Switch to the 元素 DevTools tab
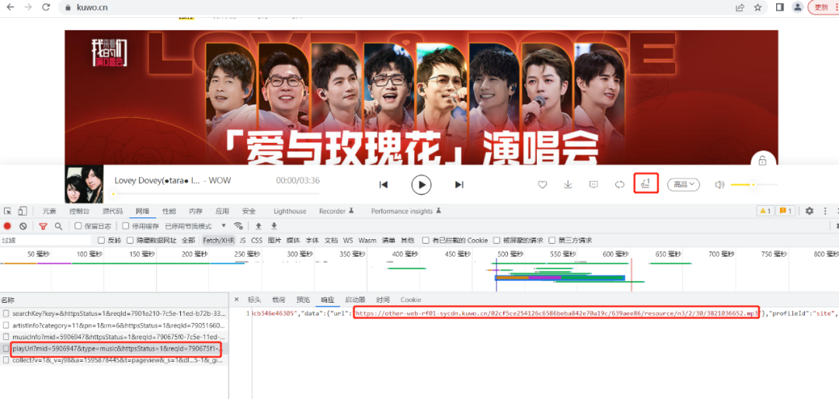This screenshot has width=839, height=399. tap(50, 211)
